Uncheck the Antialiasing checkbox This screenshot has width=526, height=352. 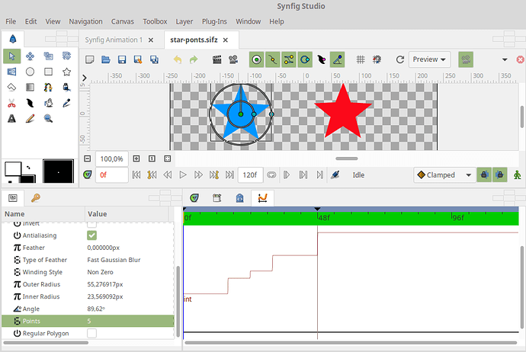pos(92,235)
